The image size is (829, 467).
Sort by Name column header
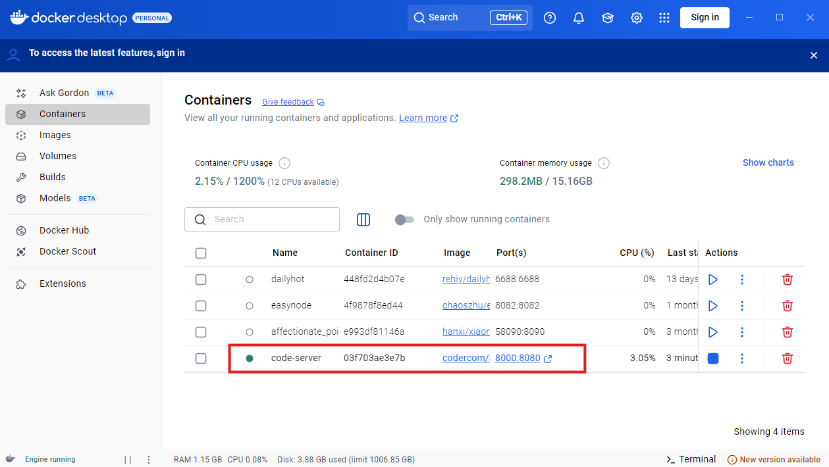coord(285,253)
